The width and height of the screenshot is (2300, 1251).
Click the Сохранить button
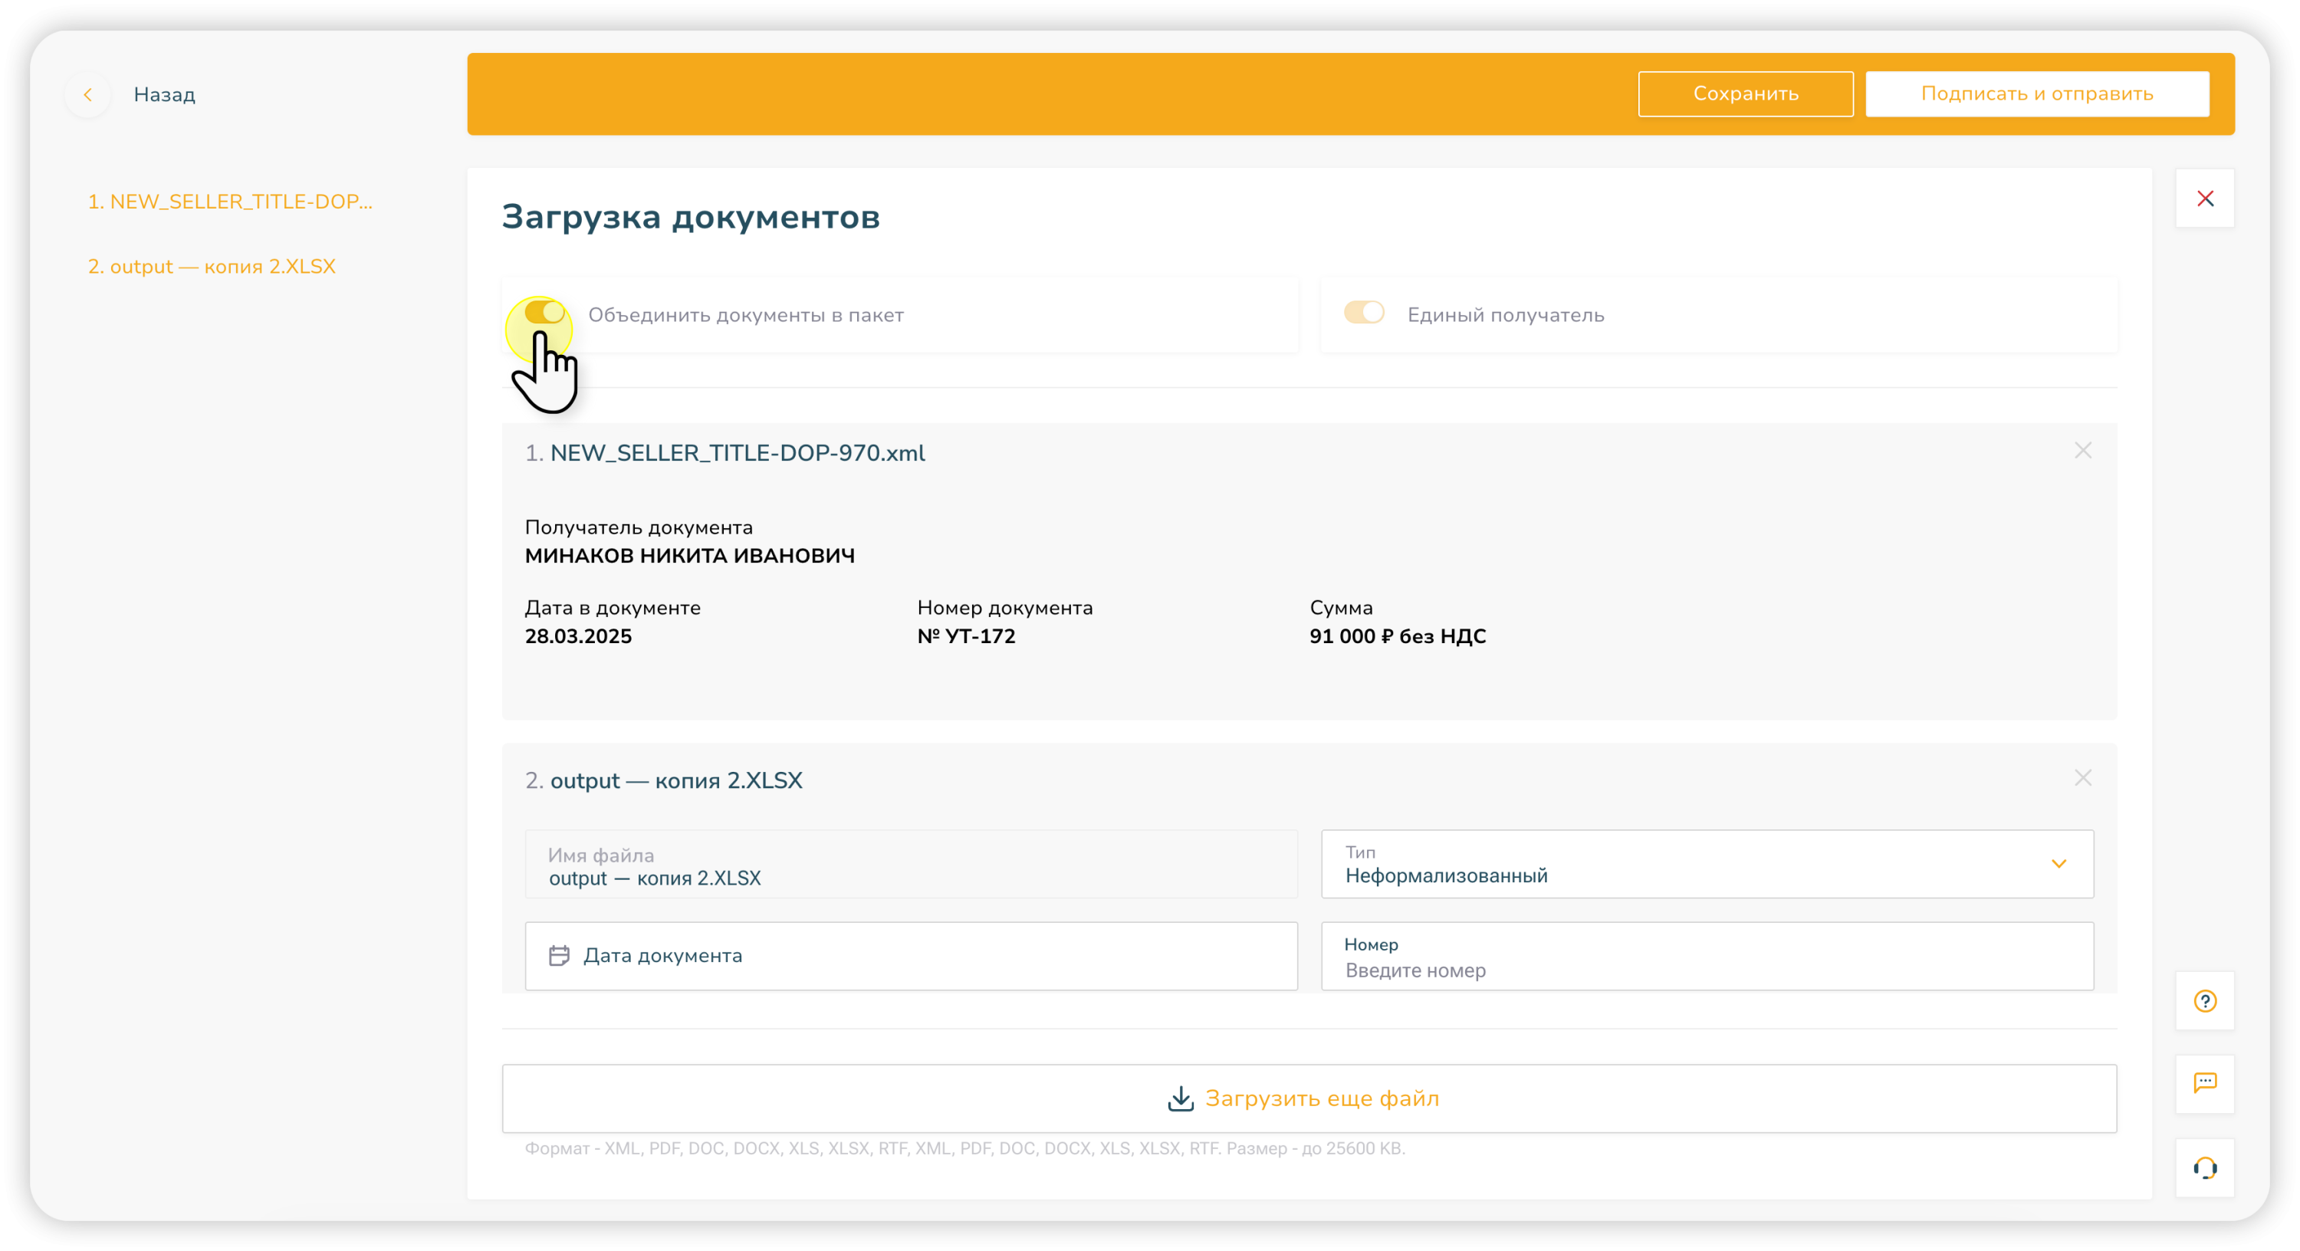(1745, 94)
